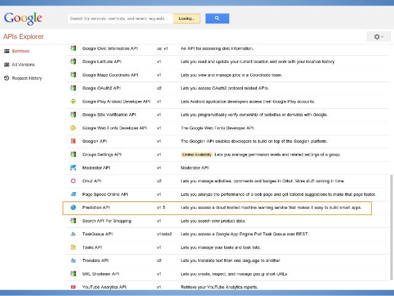Screen dimensions: 394x296
Task: Click the URL Shortener API icon
Action: click(x=73, y=274)
